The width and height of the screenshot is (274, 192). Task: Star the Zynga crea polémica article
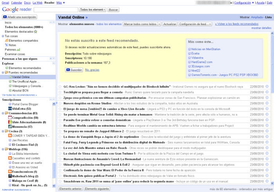(x=60, y=98)
